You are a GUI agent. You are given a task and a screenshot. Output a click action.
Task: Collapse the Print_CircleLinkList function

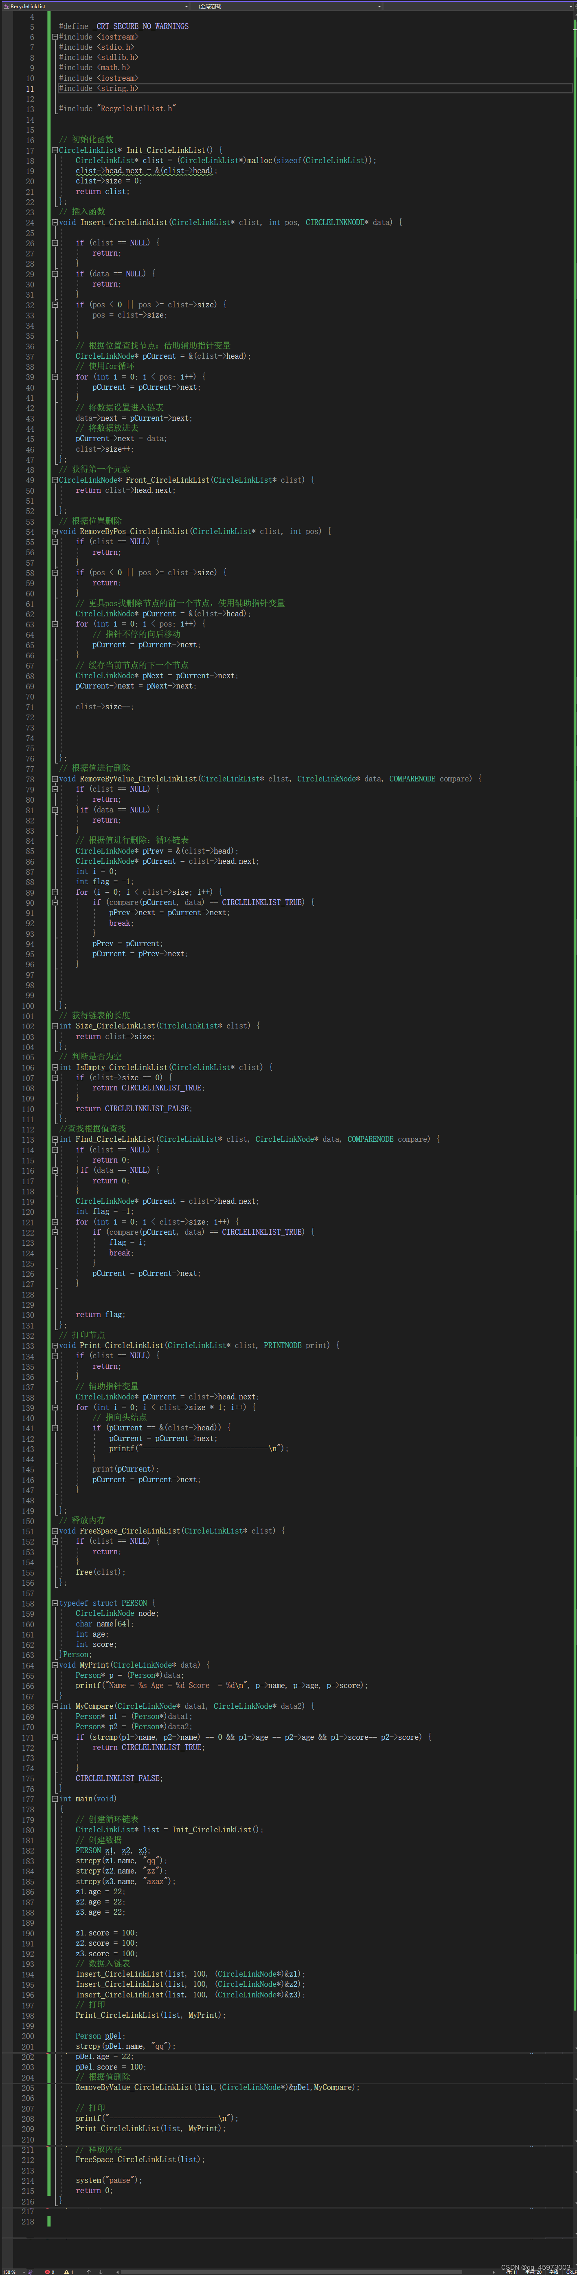click(55, 1345)
